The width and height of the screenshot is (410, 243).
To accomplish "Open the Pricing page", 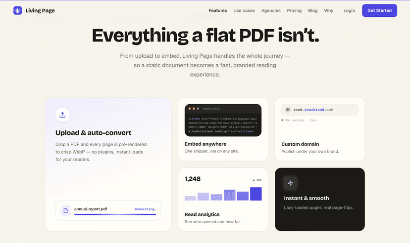I will pos(294,10).
